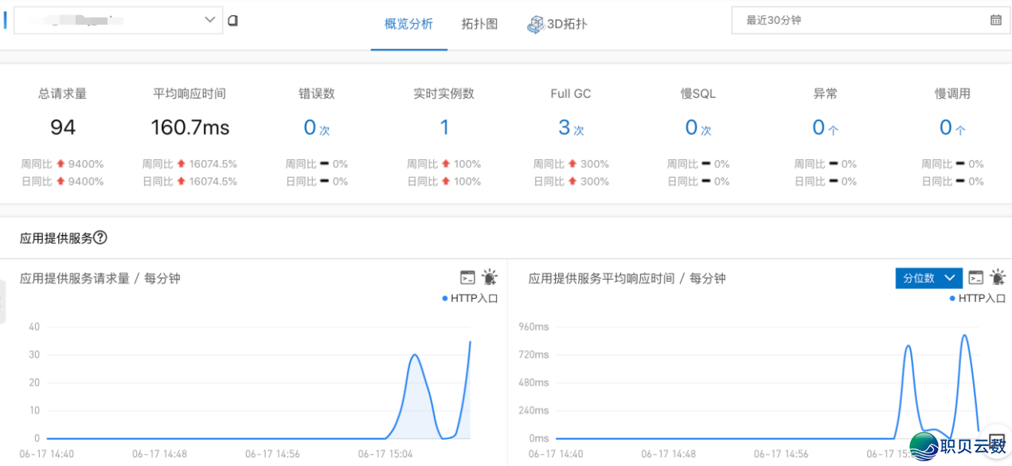Click the 慢调用 count value

946,127
